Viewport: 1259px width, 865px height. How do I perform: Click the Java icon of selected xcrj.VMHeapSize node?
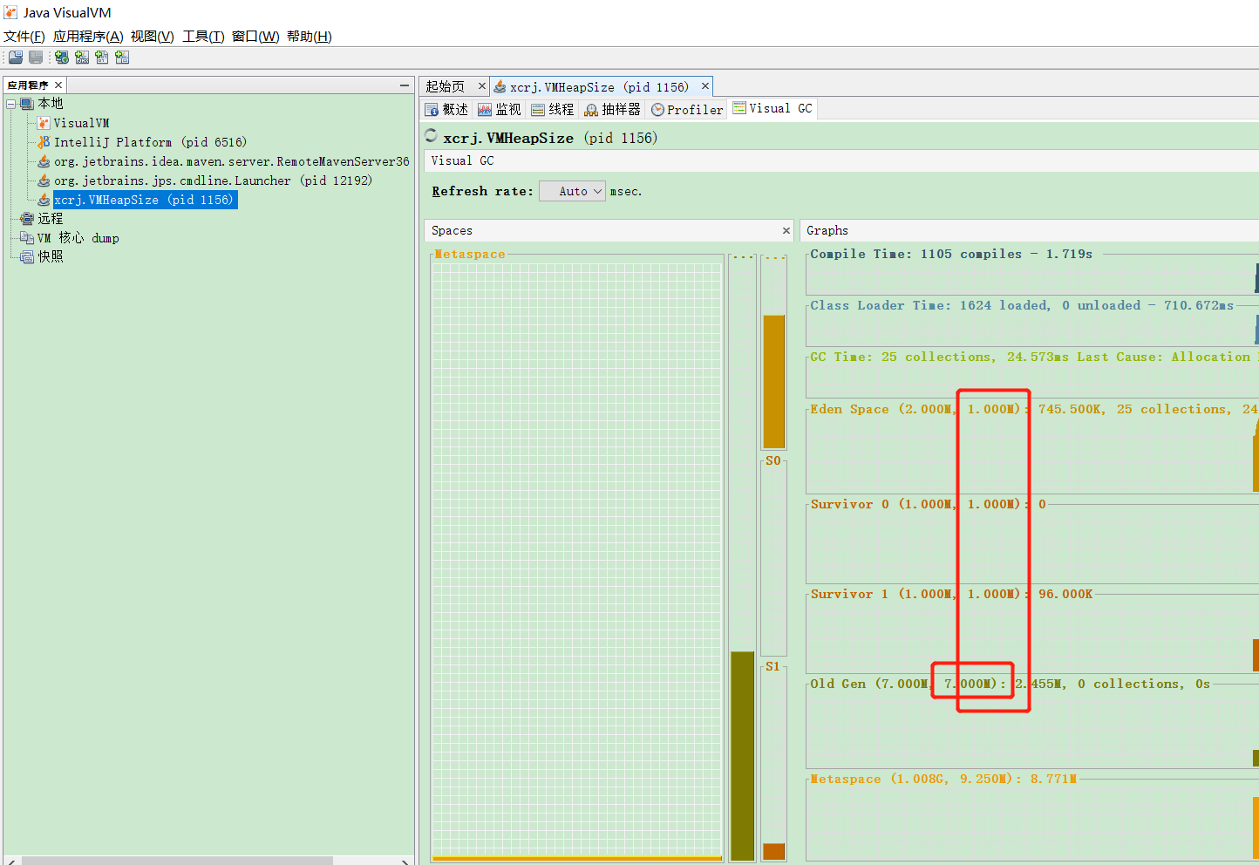click(x=44, y=200)
